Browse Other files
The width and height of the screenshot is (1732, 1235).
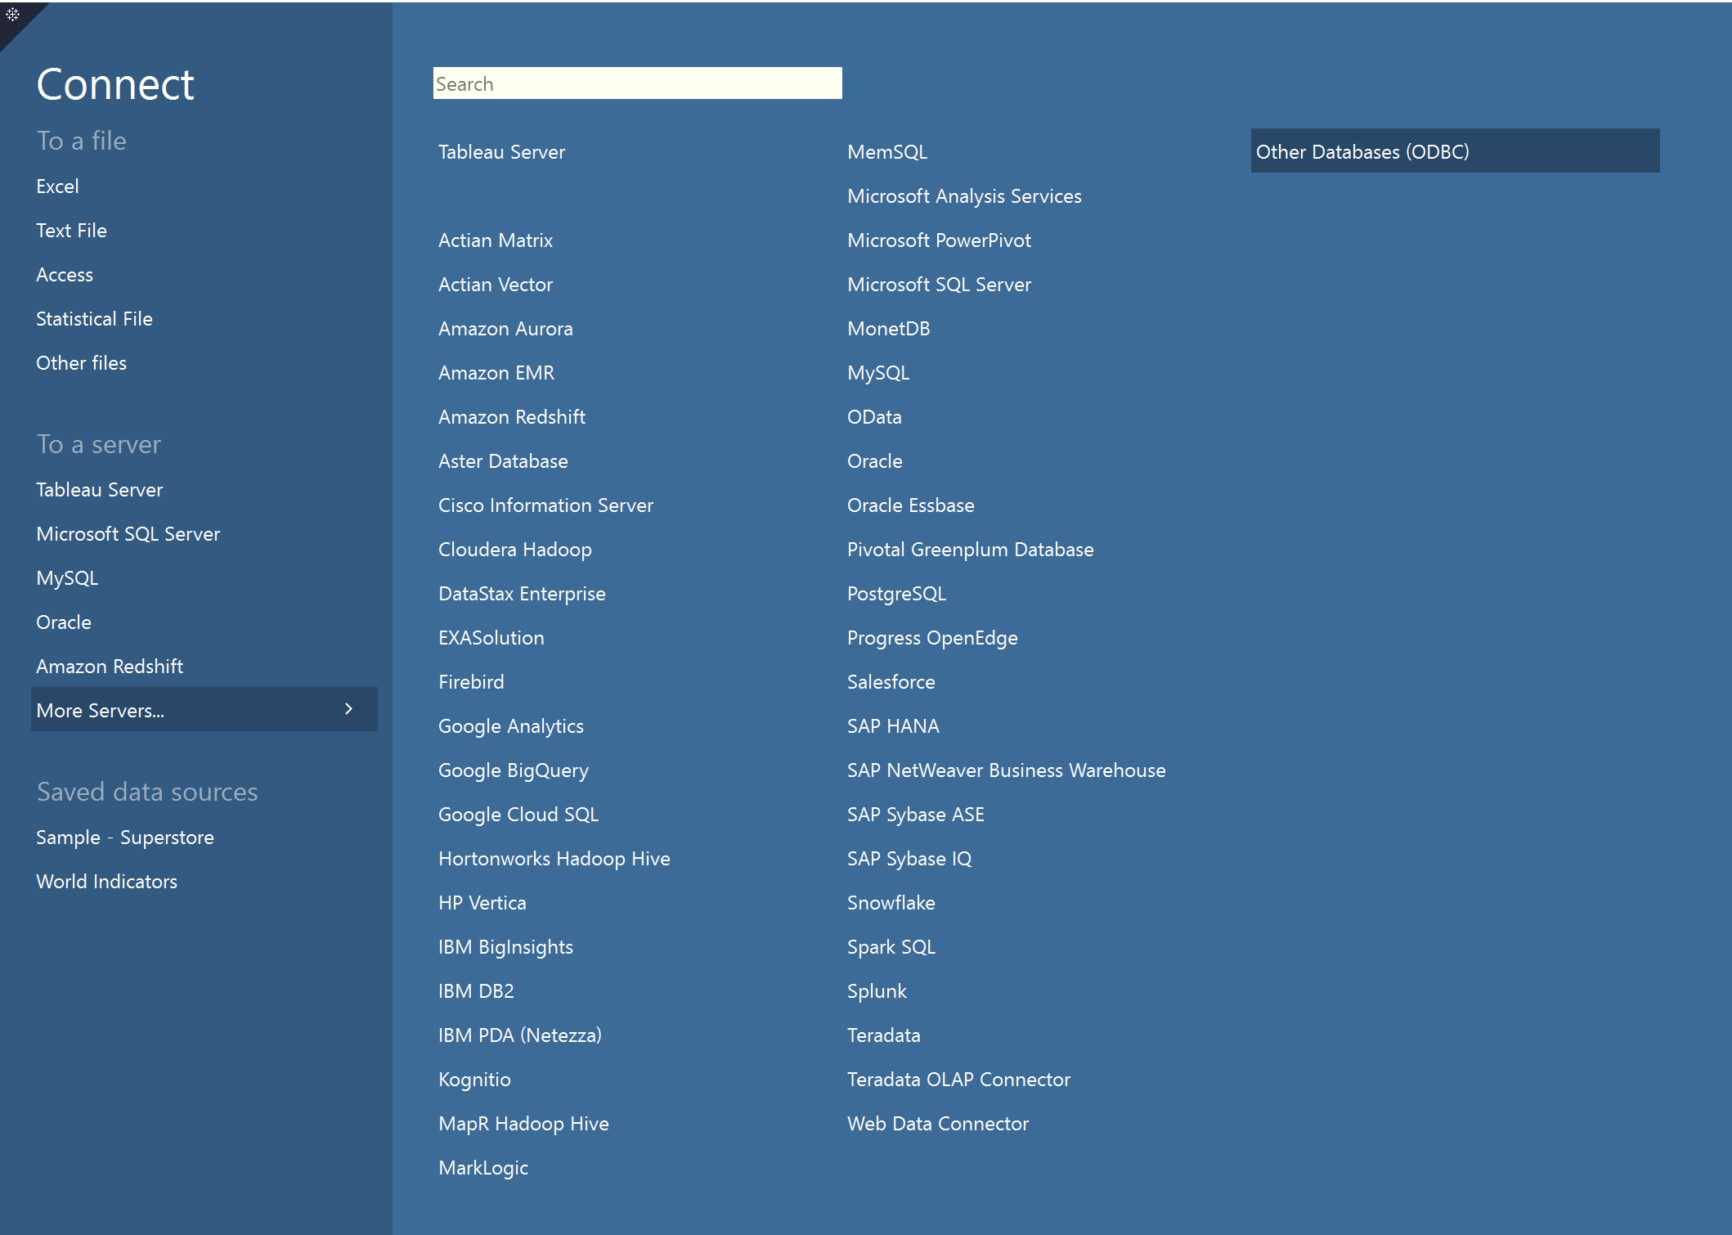coord(81,362)
